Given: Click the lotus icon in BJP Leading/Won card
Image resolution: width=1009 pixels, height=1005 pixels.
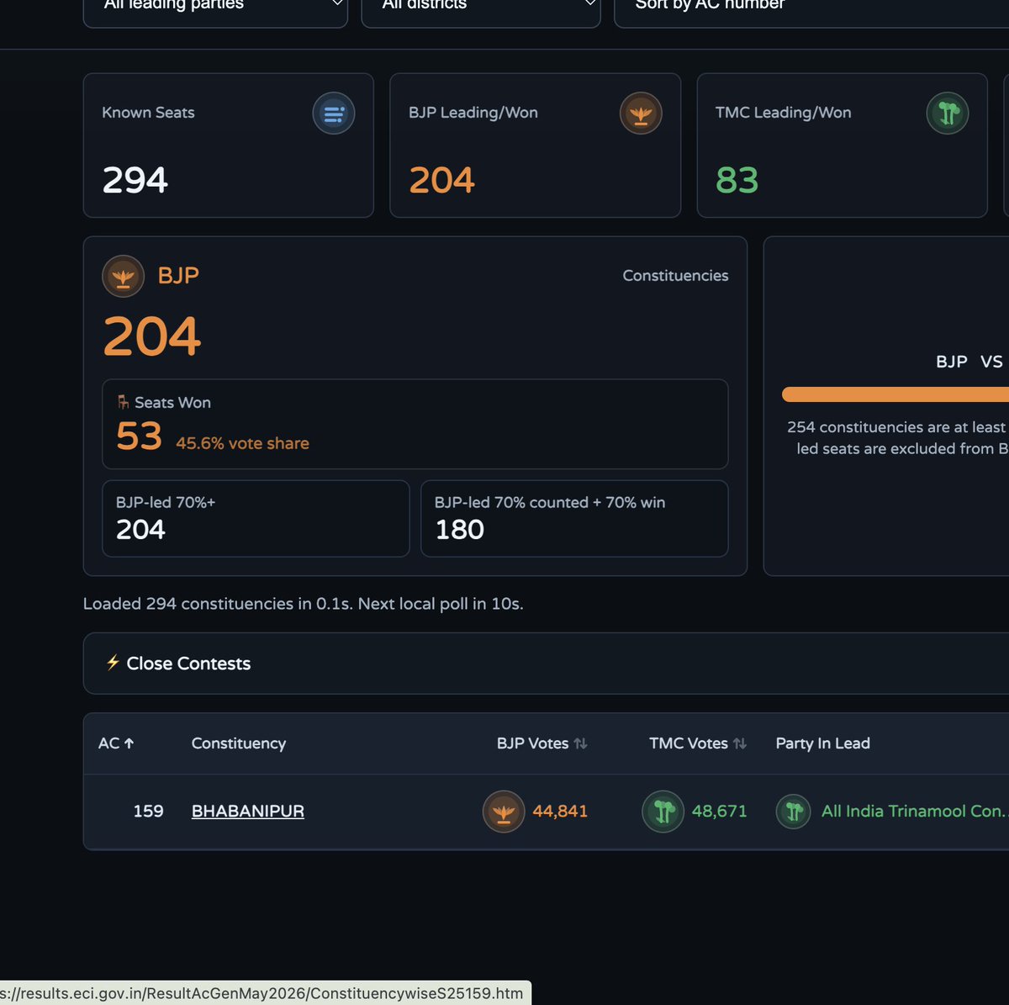Looking at the screenshot, I should 641,114.
